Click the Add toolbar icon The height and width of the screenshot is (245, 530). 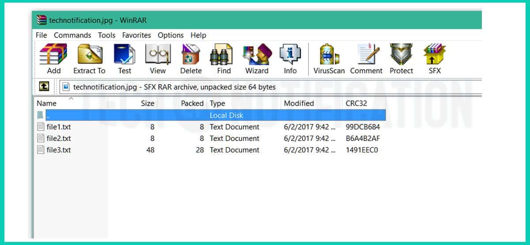click(x=53, y=55)
